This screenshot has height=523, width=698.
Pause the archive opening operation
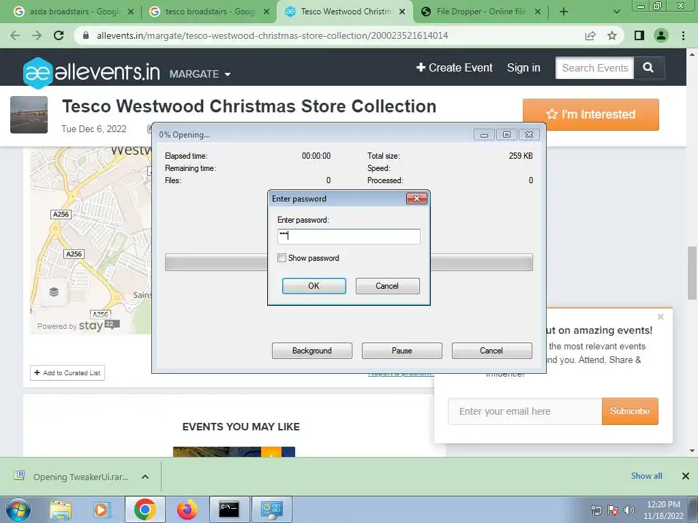pyautogui.click(x=401, y=351)
